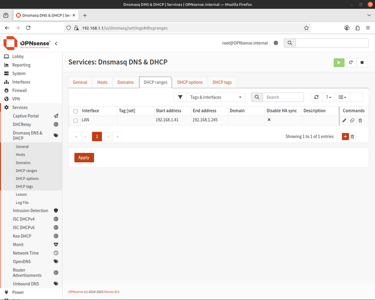Image resolution: width=375 pixels, height=300 pixels.
Task: Open Leases in sidebar
Action: (21, 194)
